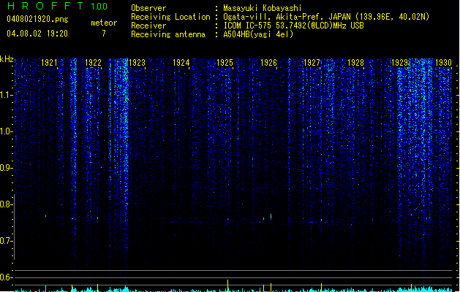Click the 1925 time marker
The image size is (460, 292).
pyautogui.click(x=225, y=62)
